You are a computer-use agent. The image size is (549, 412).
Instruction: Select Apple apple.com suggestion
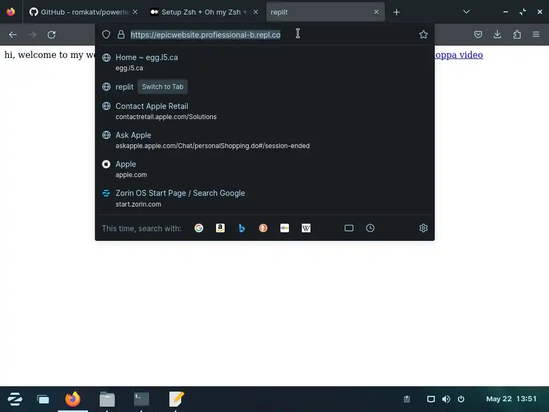[x=265, y=169]
